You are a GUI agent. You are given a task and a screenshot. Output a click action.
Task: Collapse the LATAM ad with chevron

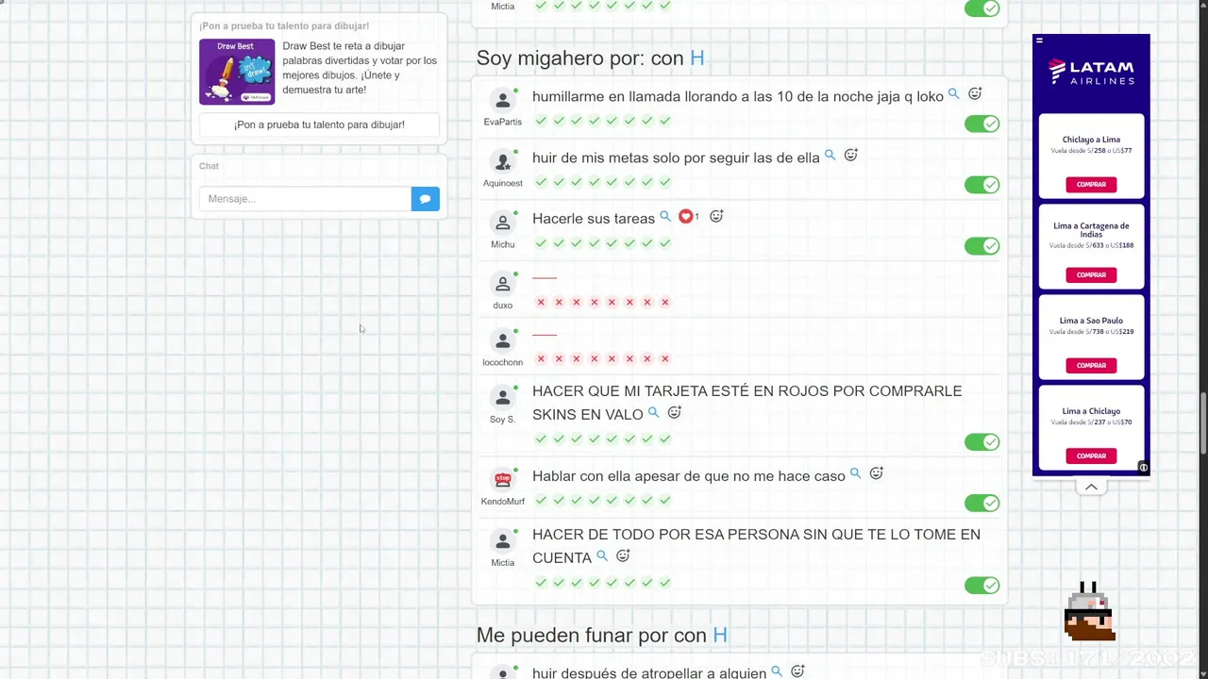click(1091, 488)
